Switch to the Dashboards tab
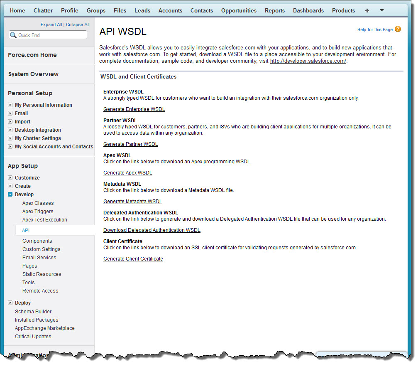 point(308,10)
